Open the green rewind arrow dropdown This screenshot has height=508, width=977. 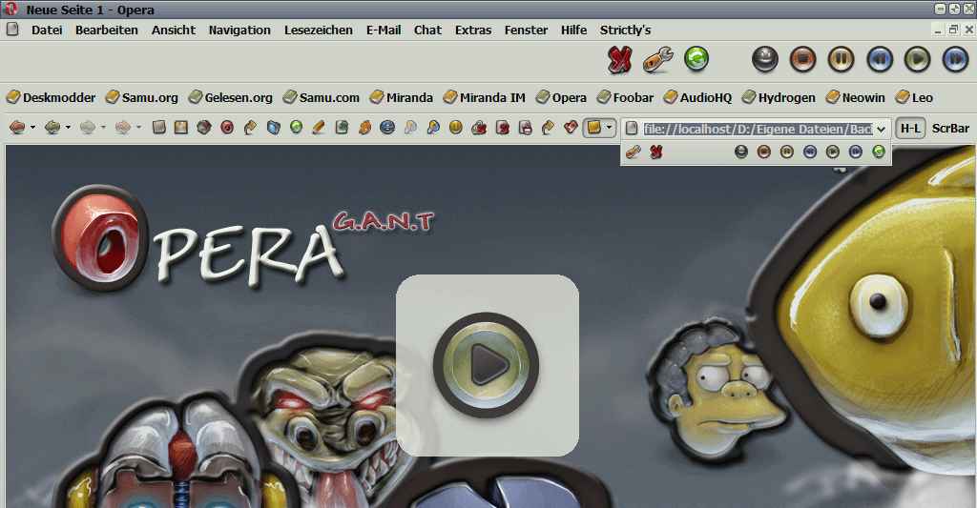68,129
